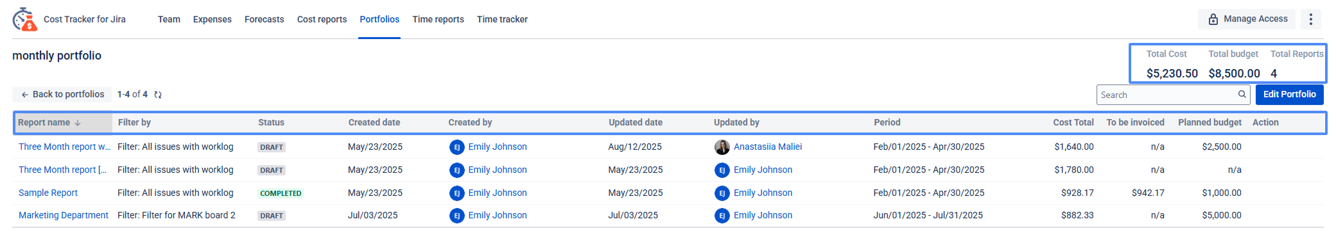The width and height of the screenshot is (1336, 233).
Task: Click the $5,000.00 planned budget cell
Action: tap(1222, 216)
